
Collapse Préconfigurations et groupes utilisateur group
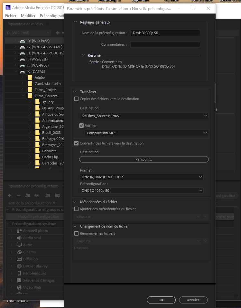8,210
